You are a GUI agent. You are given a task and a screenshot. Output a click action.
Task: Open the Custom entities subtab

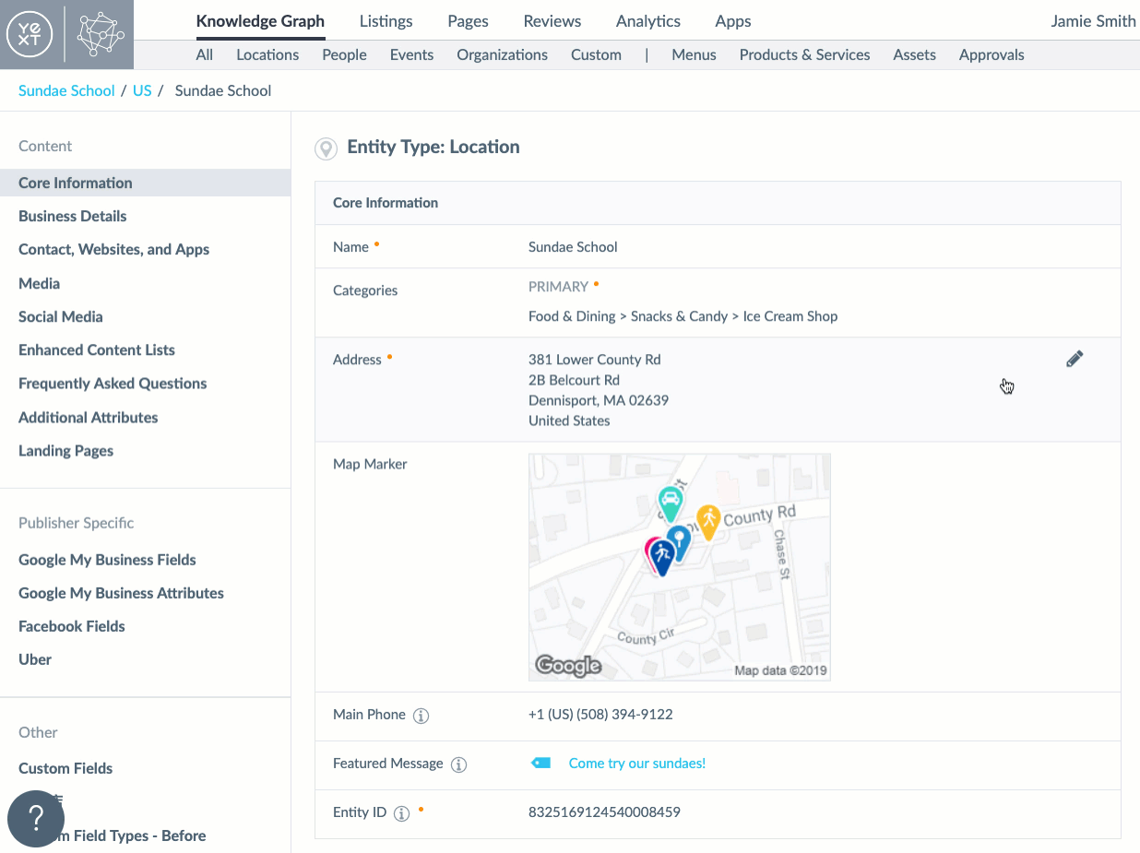click(x=596, y=54)
